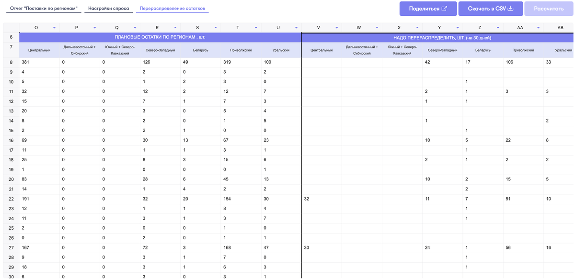Select row number 8 header
Viewport: 575px width, 279px height.
point(11,62)
